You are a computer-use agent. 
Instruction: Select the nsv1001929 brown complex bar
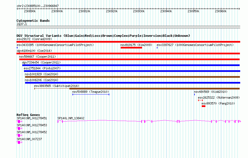coord(133,77)
